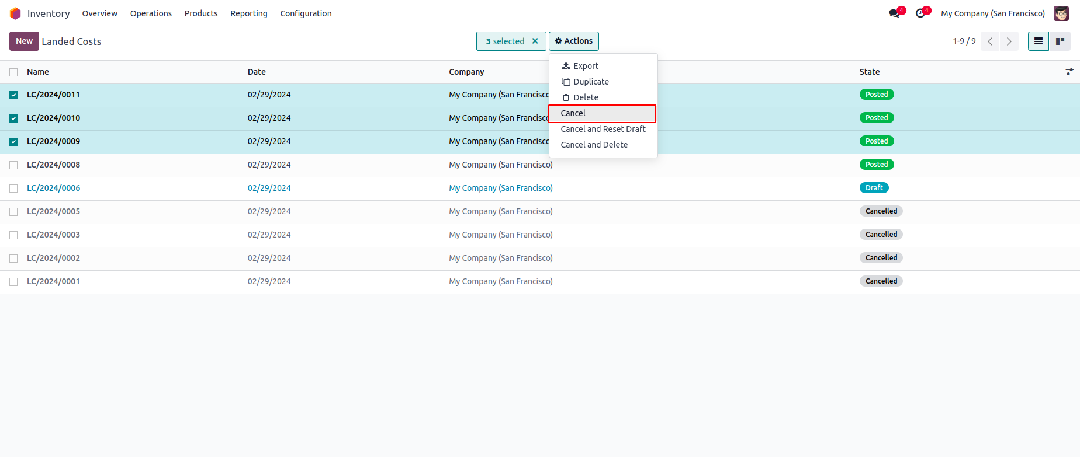
Task: Switch to kanban view
Action: tap(1060, 41)
